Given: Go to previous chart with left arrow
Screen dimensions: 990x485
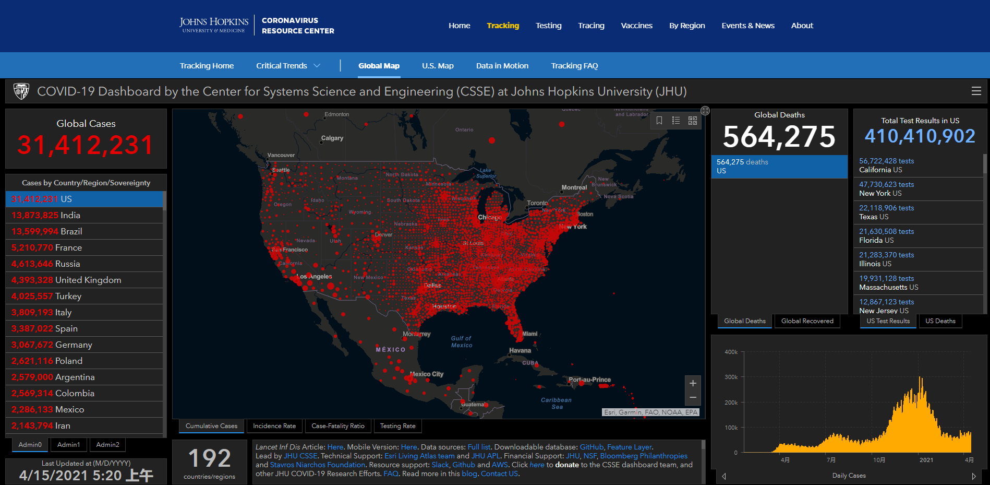Looking at the screenshot, I should coord(724,476).
